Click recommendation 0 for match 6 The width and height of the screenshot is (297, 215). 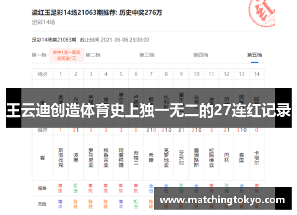136,130
